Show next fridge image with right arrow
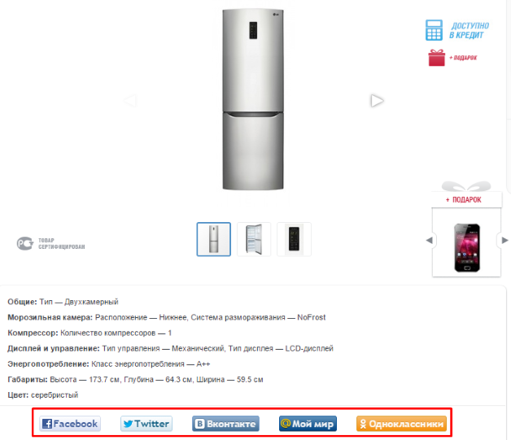The image size is (511, 440). pyautogui.click(x=377, y=101)
